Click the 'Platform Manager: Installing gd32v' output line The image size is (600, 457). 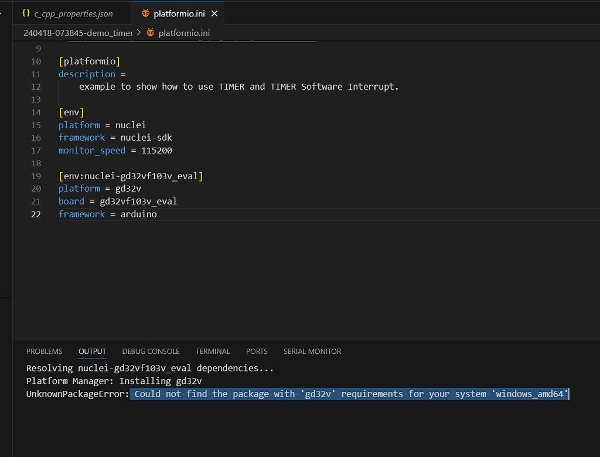(x=114, y=381)
